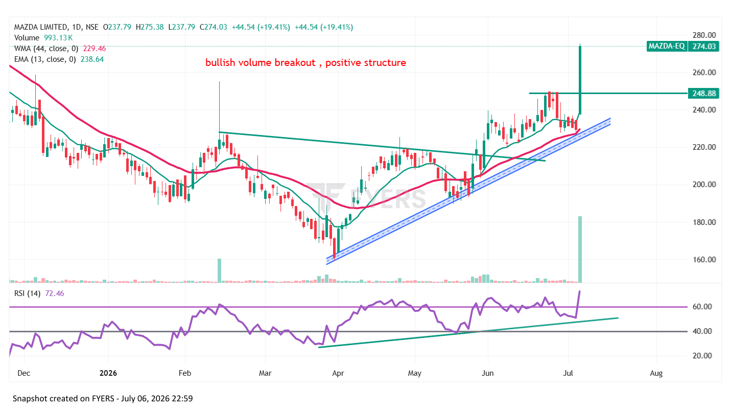Select the low value L237.79

point(181,27)
